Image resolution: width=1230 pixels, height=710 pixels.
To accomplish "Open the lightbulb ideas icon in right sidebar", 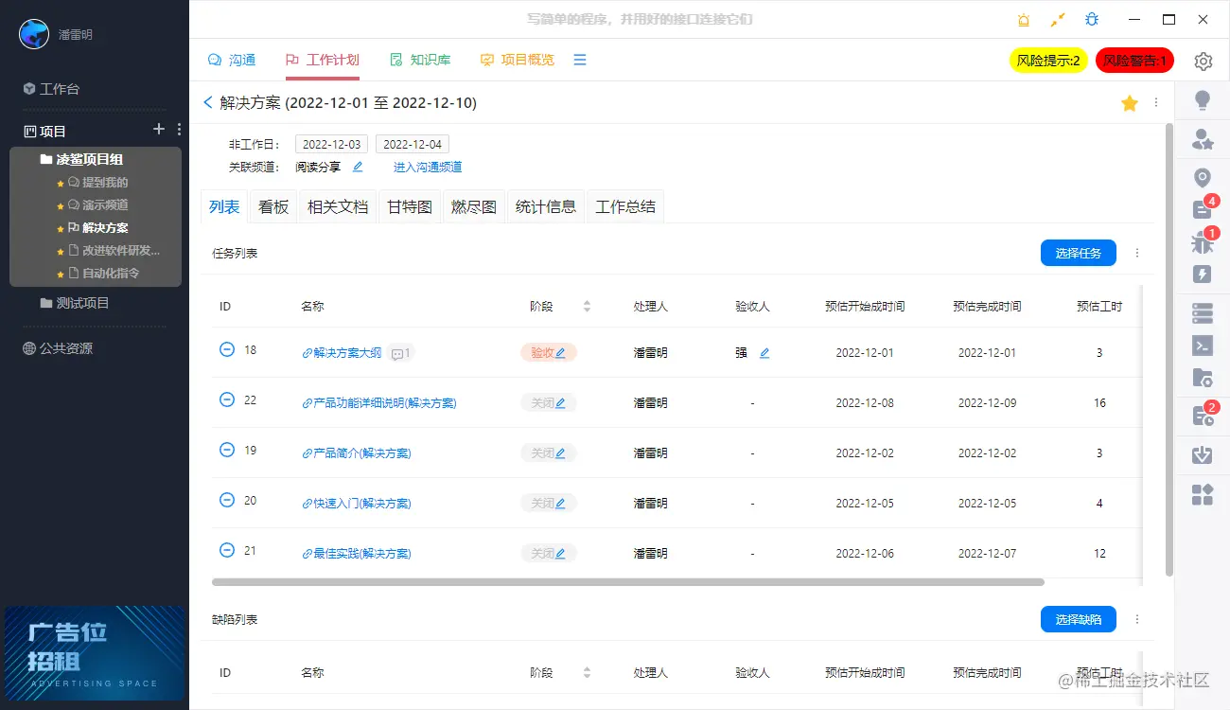I will 1203,100.
